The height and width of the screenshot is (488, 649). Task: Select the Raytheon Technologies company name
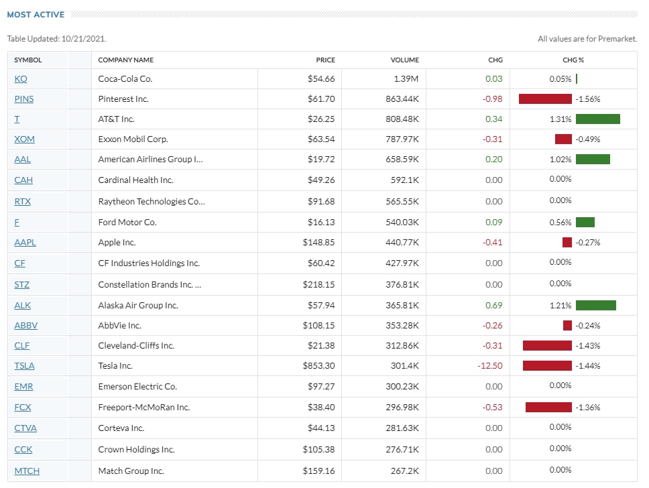click(152, 202)
